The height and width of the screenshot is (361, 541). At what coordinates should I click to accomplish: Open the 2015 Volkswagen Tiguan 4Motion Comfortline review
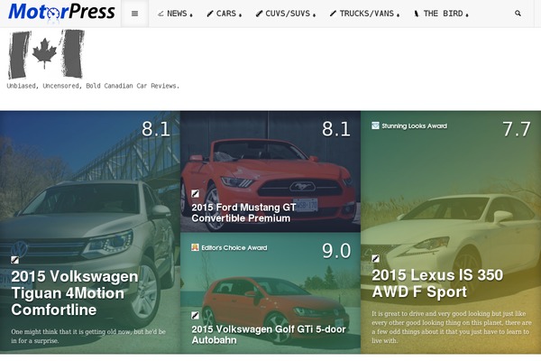(75, 293)
